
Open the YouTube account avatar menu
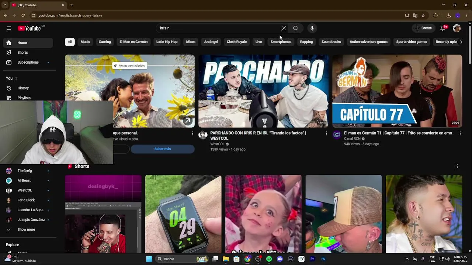pos(457,28)
